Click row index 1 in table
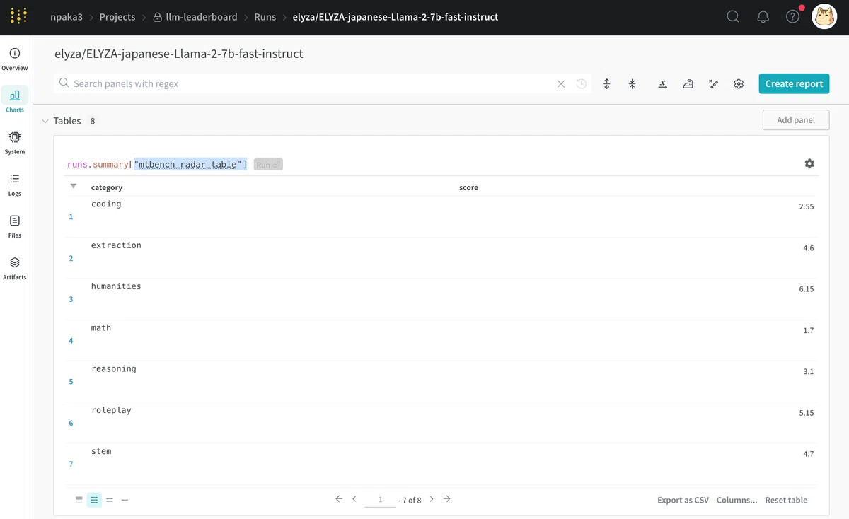This screenshot has height=519, width=849. (x=71, y=217)
